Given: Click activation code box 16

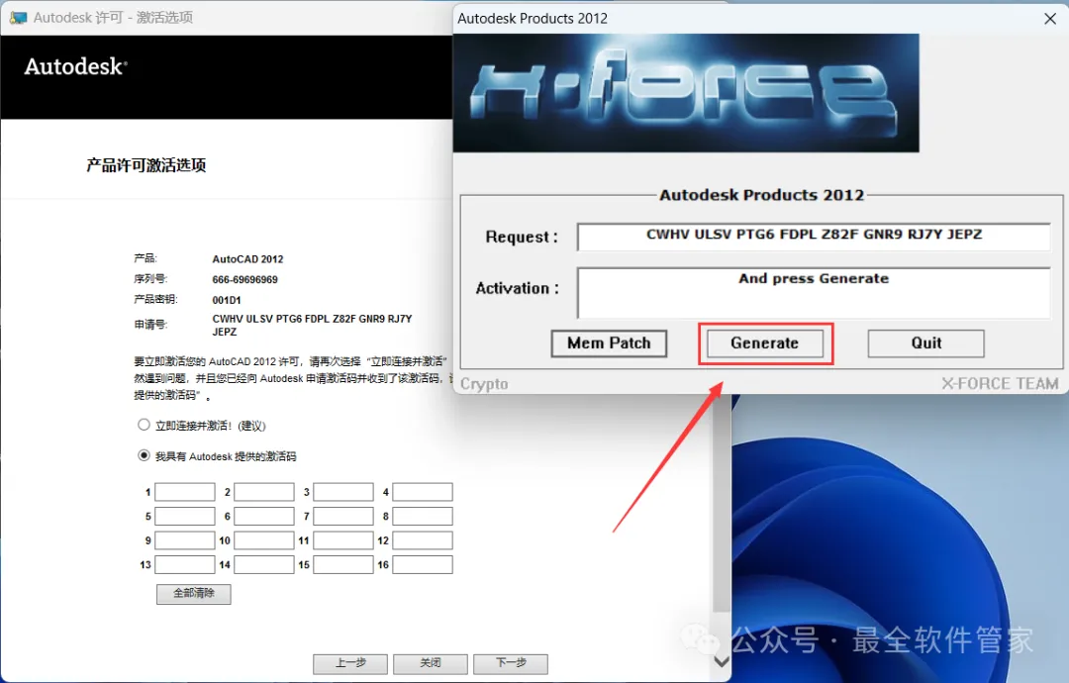Looking at the screenshot, I should [422, 564].
